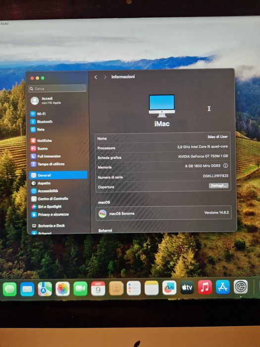This screenshot has width=260, height=347.
Task: Open the Aiuto menu in menu bar
Action: click(4, 23)
